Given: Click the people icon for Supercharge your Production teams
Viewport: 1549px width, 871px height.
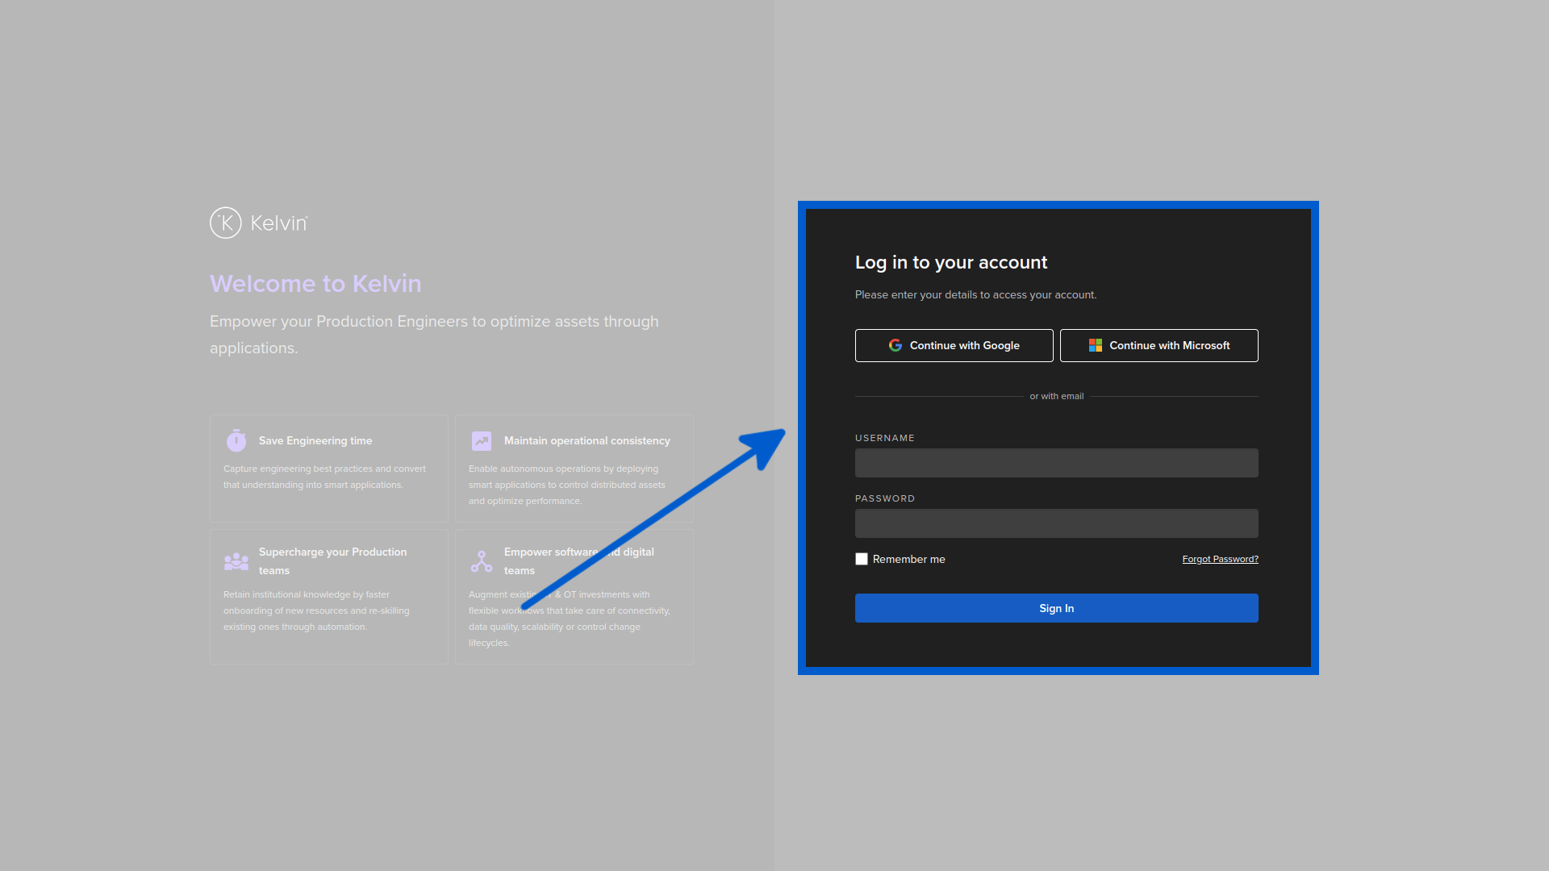Looking at the screenshot, I should (x=236, y=561).
